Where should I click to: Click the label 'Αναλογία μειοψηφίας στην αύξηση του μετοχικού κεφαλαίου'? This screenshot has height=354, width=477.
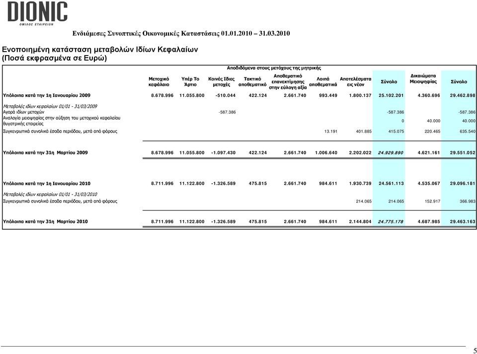point(62,118)
